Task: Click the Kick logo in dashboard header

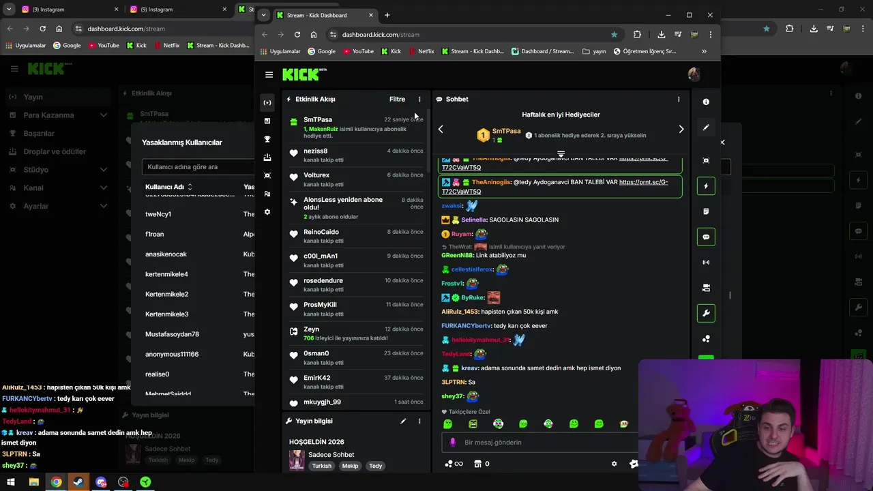Action: click(305, 74)
